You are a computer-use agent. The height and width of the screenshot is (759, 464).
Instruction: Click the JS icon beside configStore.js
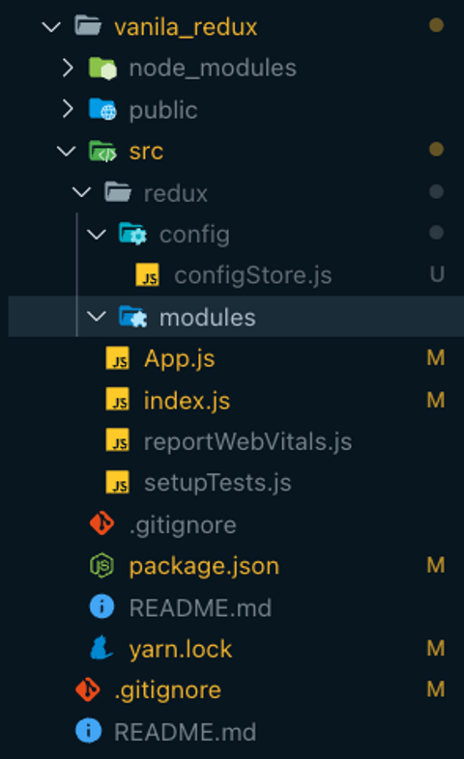coord(147,275)
